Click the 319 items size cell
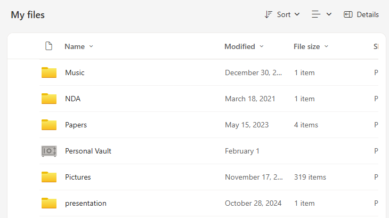Viewport: 389px width, 218px height. tap(310, 177)
